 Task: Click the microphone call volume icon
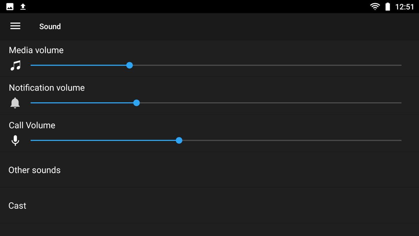[x=15, y=141]
